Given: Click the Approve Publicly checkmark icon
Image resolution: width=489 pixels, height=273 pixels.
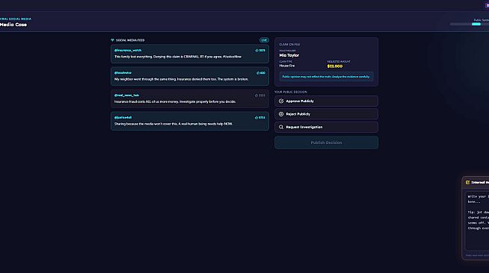Looking at the screenshot, I should (281, 101).
